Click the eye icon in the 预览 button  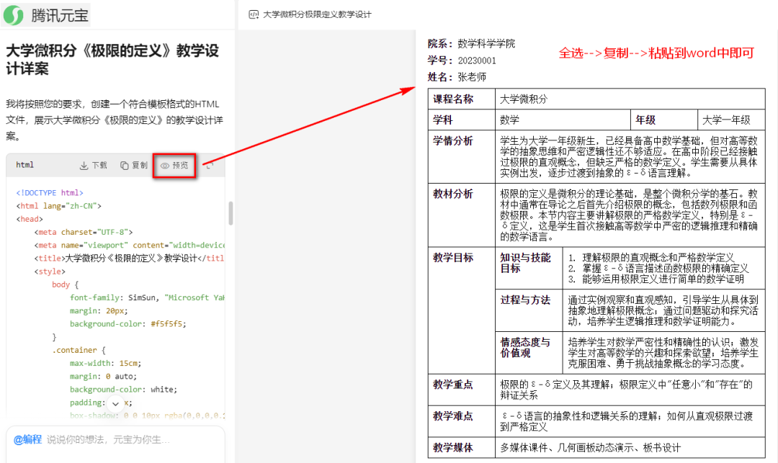(164, 165)
